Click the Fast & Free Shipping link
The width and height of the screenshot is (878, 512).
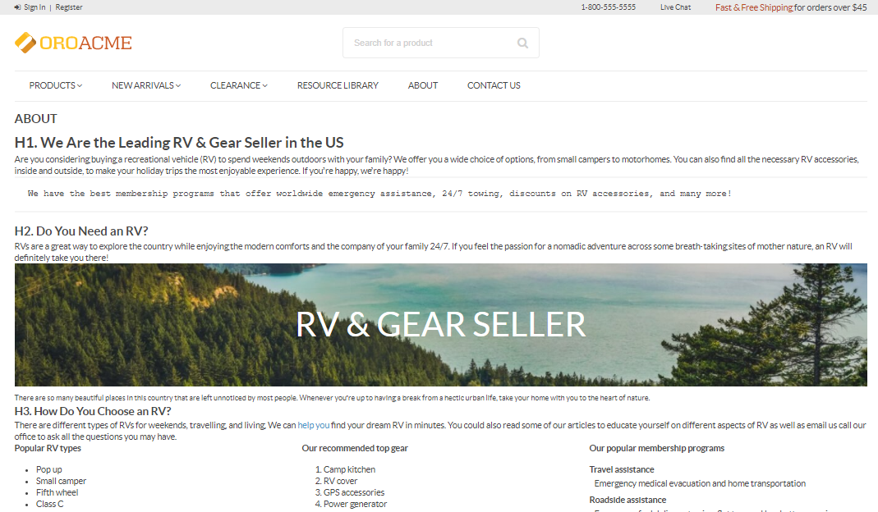point(754,7)
